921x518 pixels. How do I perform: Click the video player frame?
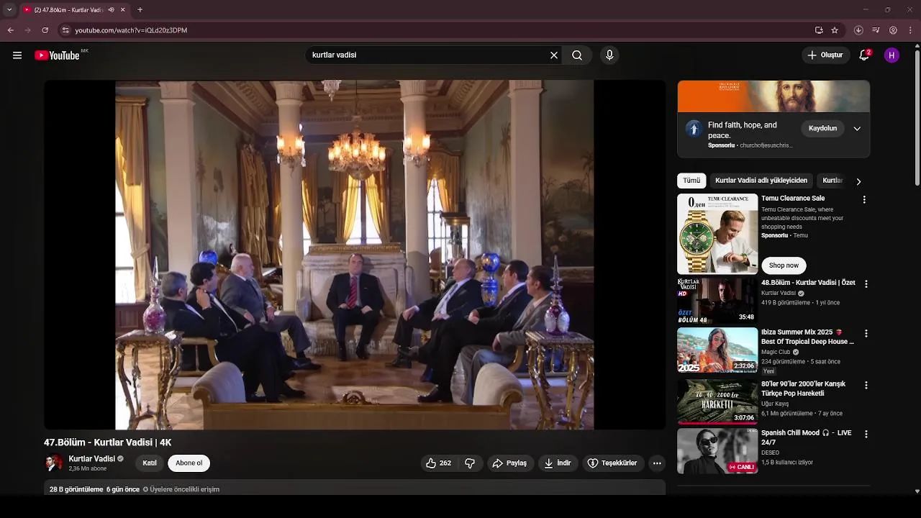355,255
